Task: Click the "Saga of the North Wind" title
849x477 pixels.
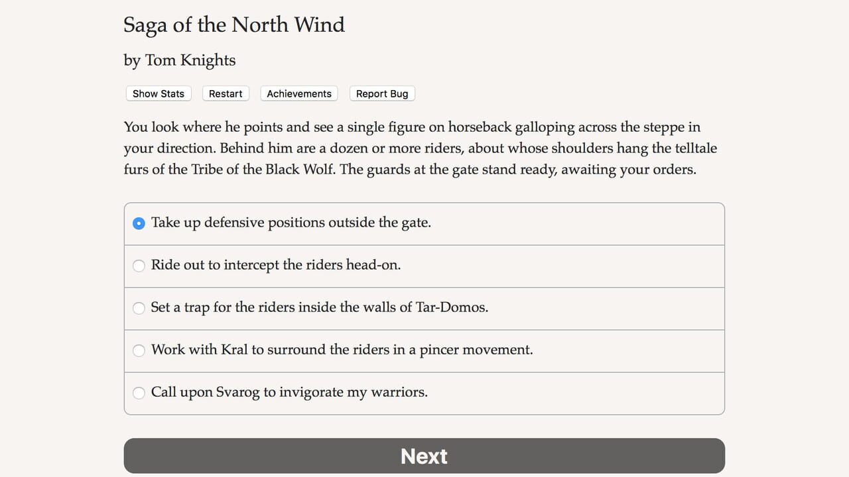Action: click(x=233, y=25)
